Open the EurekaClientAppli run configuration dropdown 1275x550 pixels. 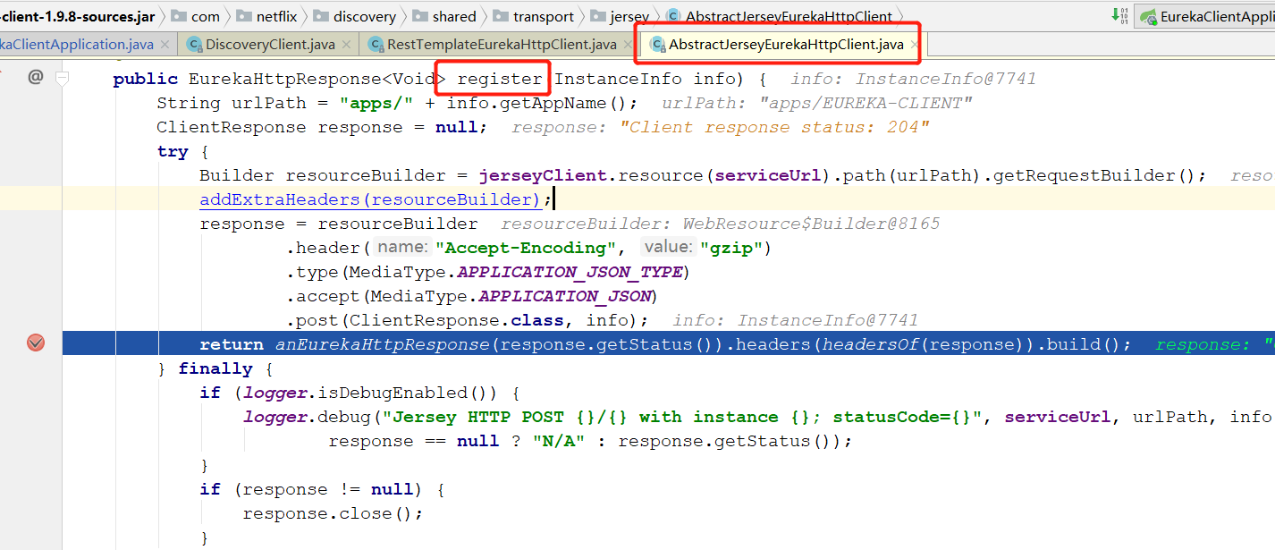pyautogui.click(x=1205, y=16)
